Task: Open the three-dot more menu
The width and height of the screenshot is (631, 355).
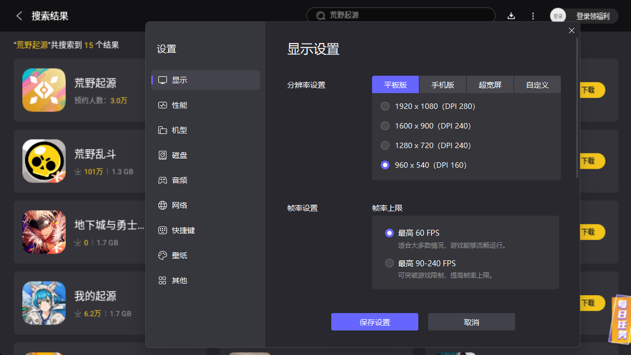Action: click(x=533, y=16)
